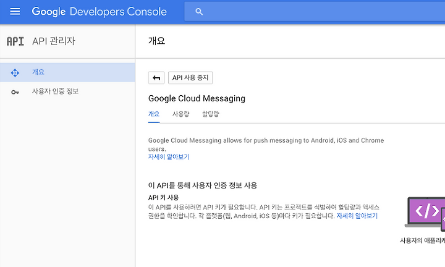Click the '이 API를 통해 사용자 인증 정보 사용' heading
The height and width of the screenshot is (267, 445).
point(203,185)
